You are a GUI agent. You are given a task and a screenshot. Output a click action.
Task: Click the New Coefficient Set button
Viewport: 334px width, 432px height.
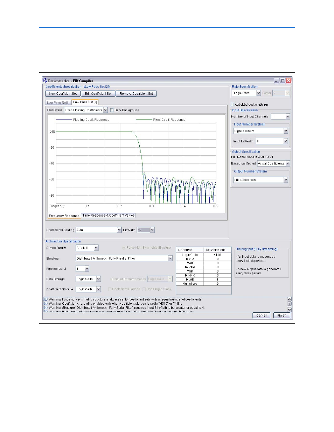pos(63,94)
